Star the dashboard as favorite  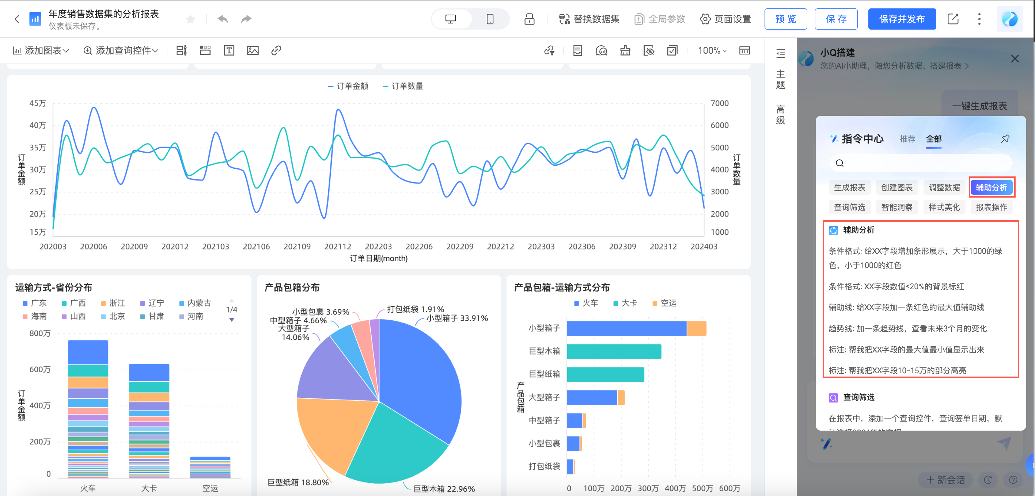tap(190, 19)
